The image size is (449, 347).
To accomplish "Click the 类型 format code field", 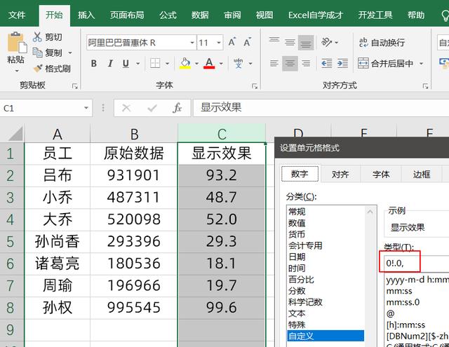I will [x=417, y=263].
